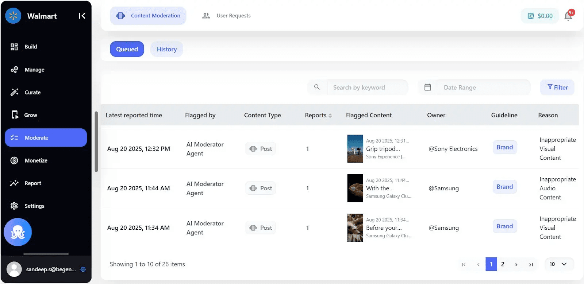The image size is (584, 284).
Task: Open the Monetize section
Action: click(x=46, y=160)
